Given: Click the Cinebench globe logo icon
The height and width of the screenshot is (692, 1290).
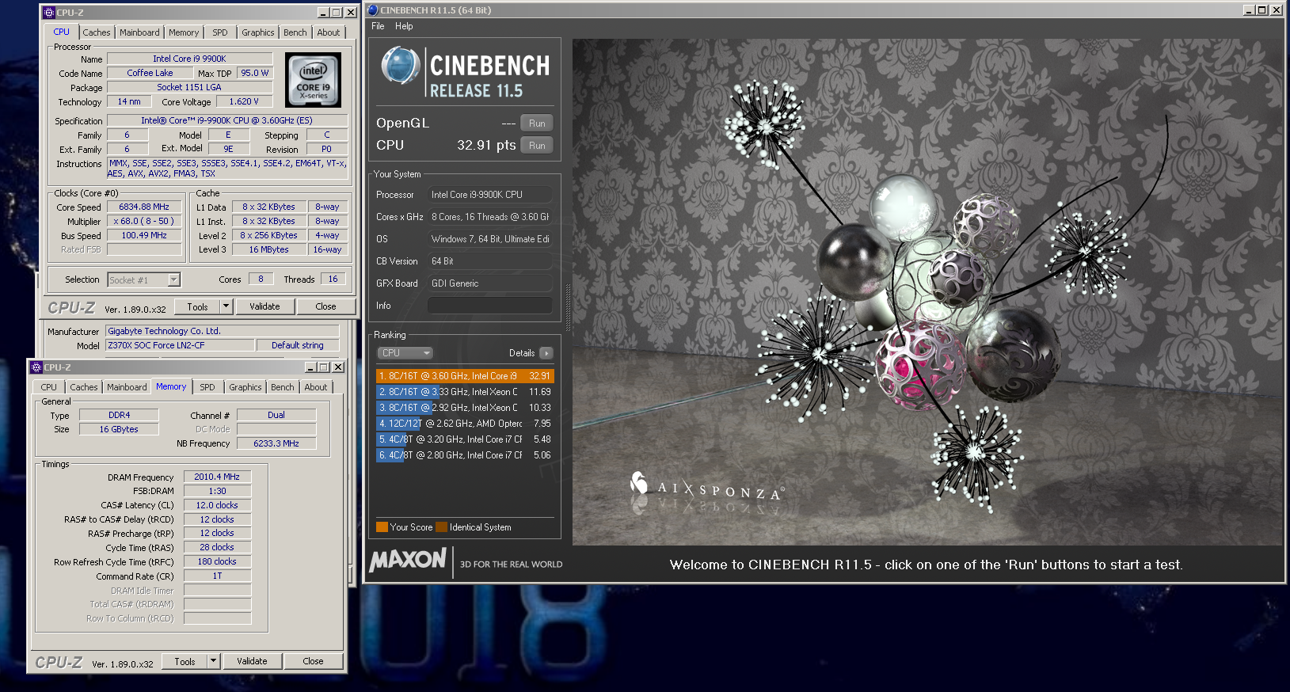Looking at the screenshot, I should [x=400, y=66].
